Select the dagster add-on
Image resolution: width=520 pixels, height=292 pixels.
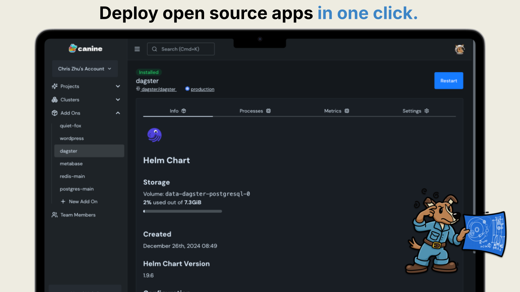(x=89, y=151)
